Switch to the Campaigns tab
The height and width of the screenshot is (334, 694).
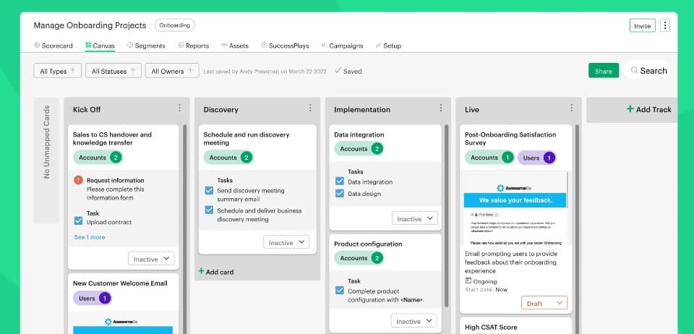point(342,46)
